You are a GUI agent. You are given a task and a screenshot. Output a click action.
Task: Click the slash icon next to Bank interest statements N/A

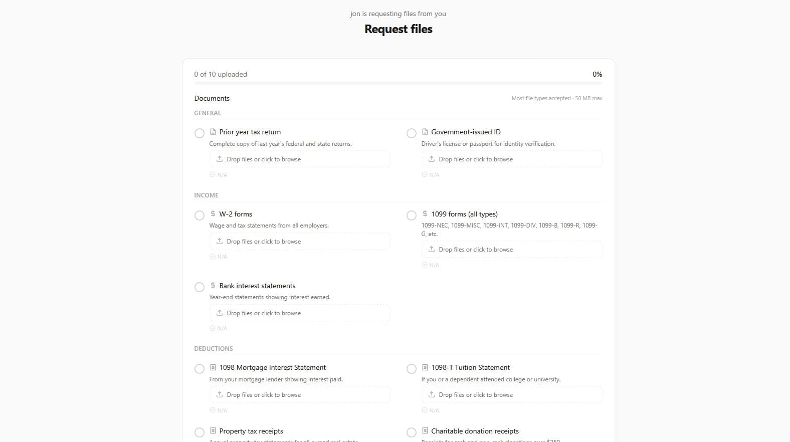tap(212, 328)
